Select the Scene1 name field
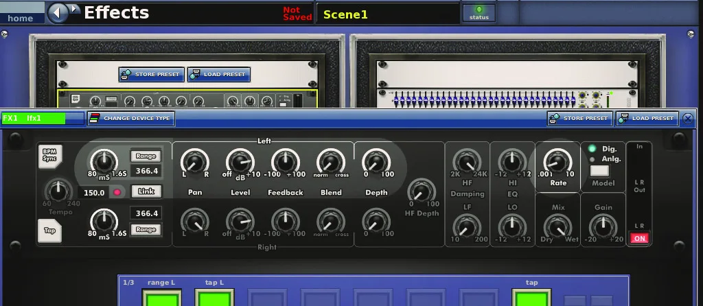This screenshot has width=703, height=306. click(x=389, y=14)
